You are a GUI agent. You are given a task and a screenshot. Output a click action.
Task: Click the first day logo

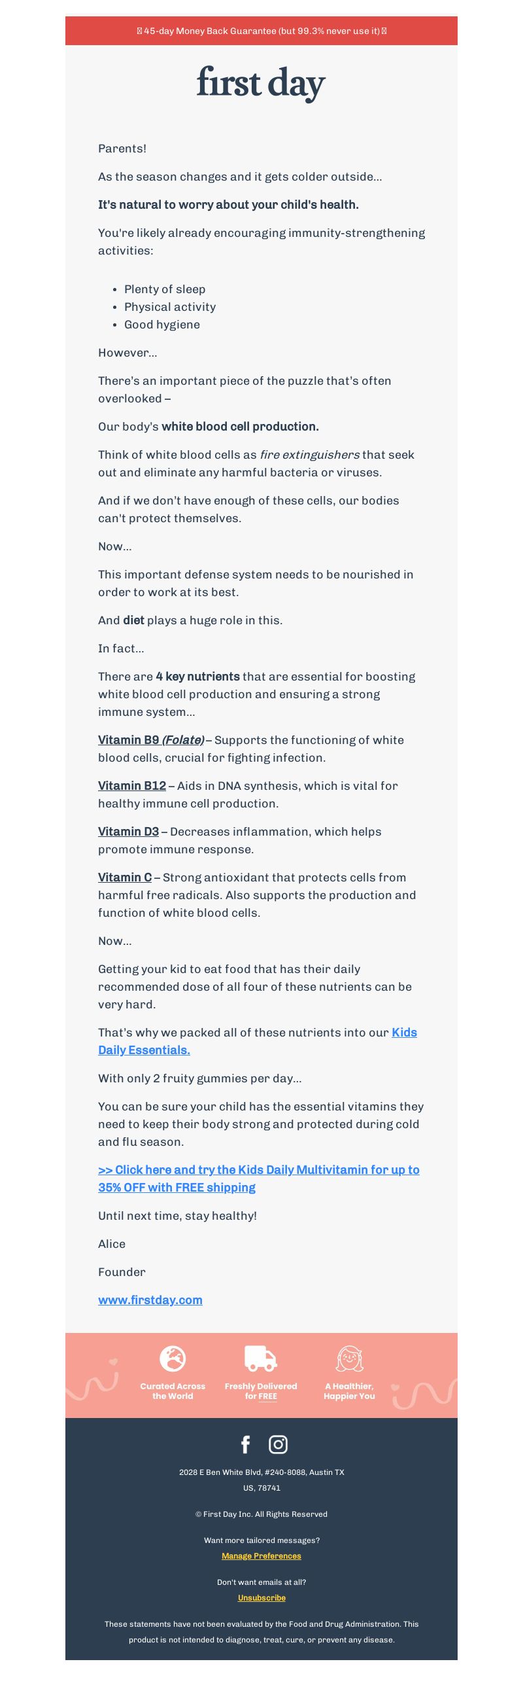point(261,84)
